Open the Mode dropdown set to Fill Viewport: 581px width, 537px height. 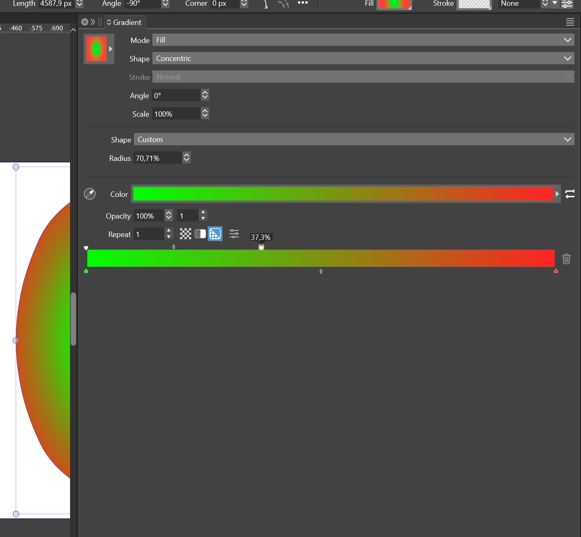coord(363,40)
